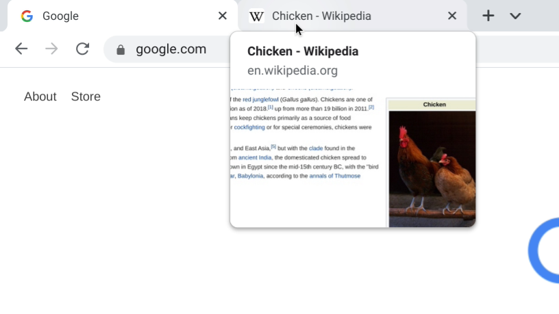
Task: Open the About link
Action: tap(40, 96)
